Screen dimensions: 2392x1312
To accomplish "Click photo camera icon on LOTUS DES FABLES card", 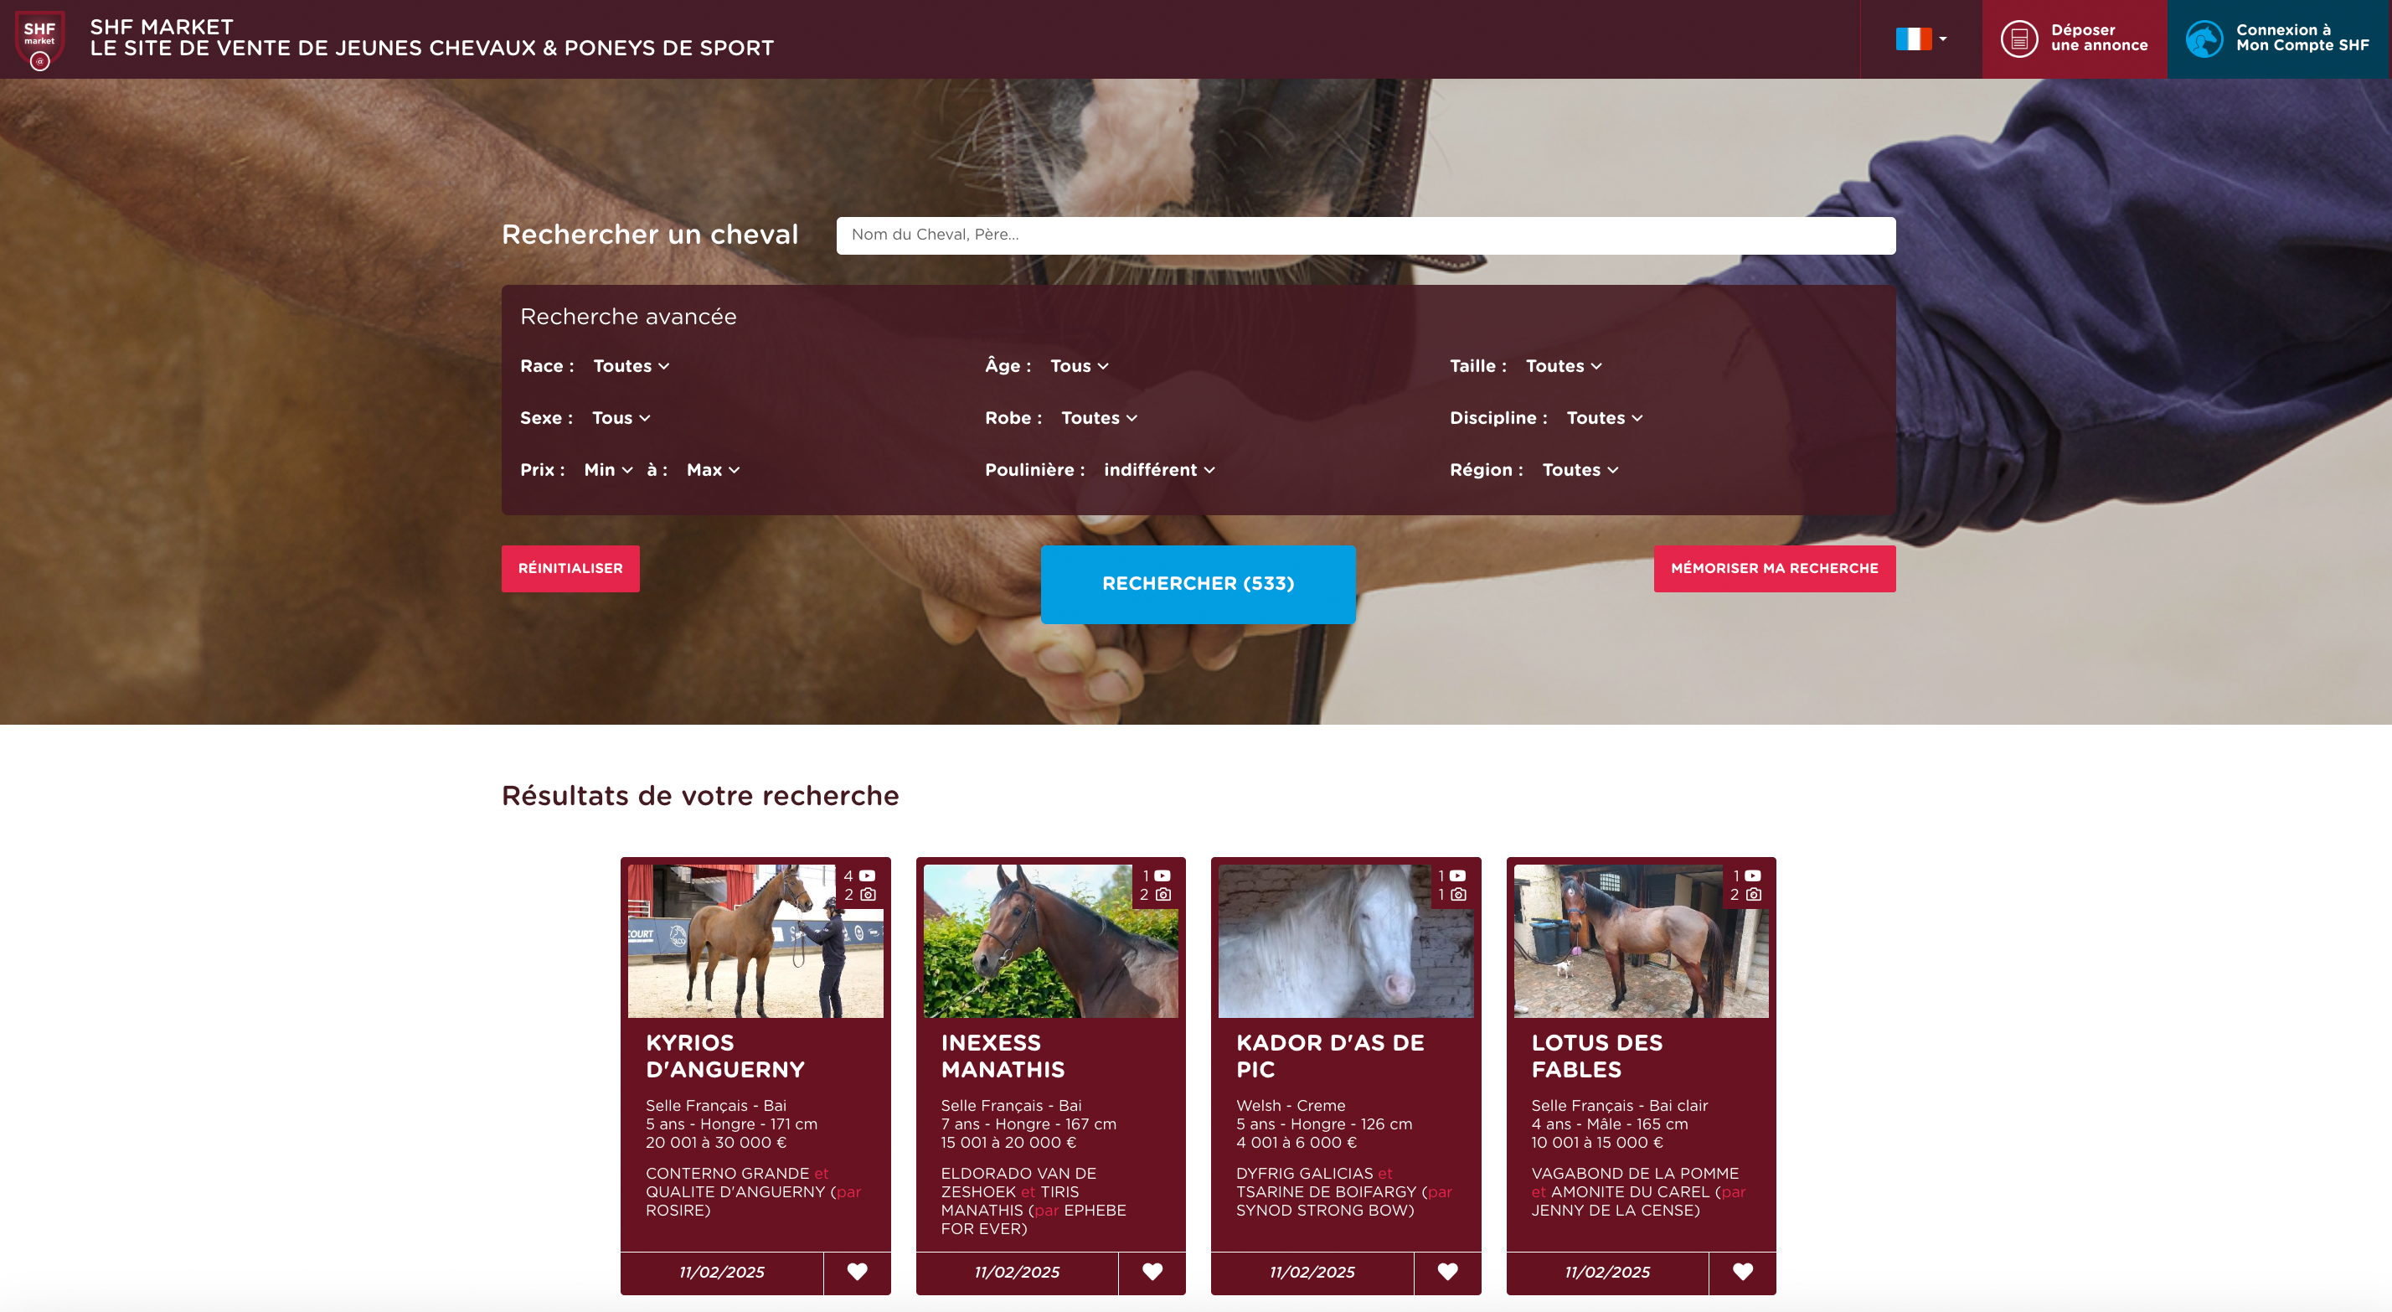I will [1753, 894].
